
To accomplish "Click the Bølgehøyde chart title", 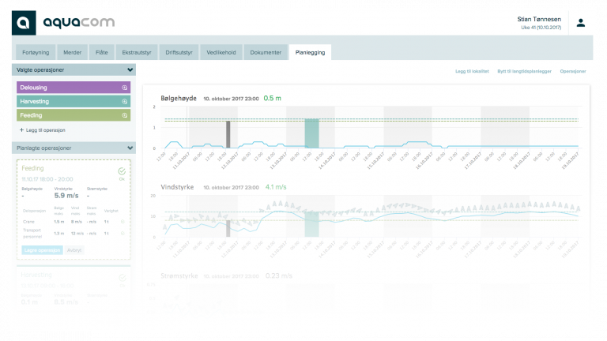I will (x=179, y=98).
